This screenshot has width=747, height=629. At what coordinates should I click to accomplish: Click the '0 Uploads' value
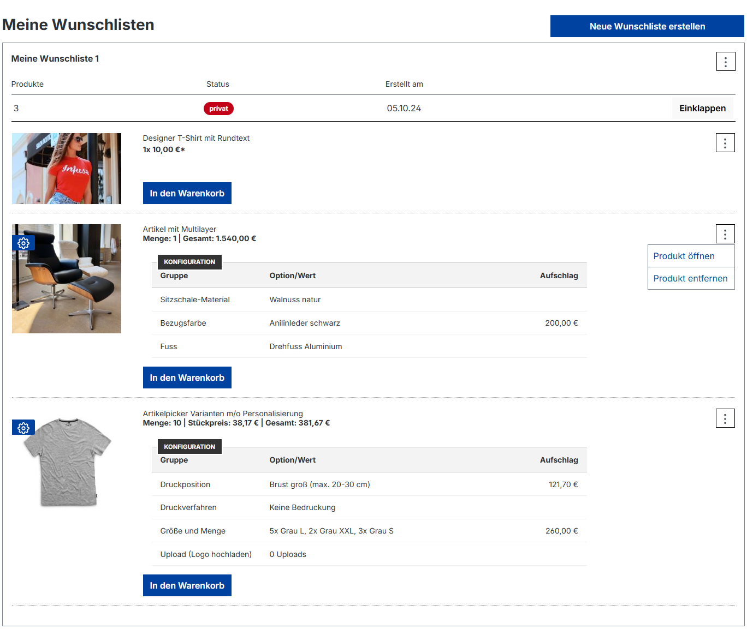pos(288,554)
